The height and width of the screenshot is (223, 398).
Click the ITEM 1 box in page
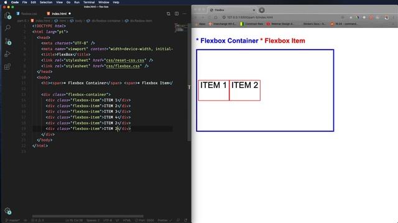[213, 90]
